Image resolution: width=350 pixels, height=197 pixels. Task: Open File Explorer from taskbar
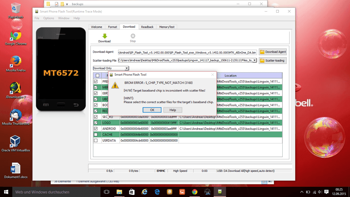[119, 192]
